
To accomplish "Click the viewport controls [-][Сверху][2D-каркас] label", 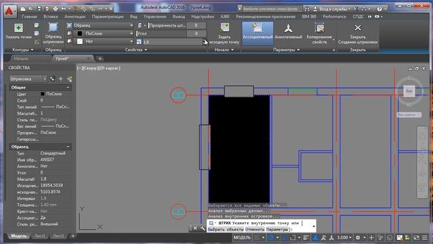I will click(x=99, y=68).
